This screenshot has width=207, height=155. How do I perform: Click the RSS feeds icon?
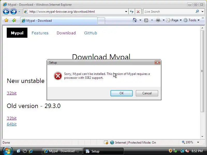click(146, 20)
